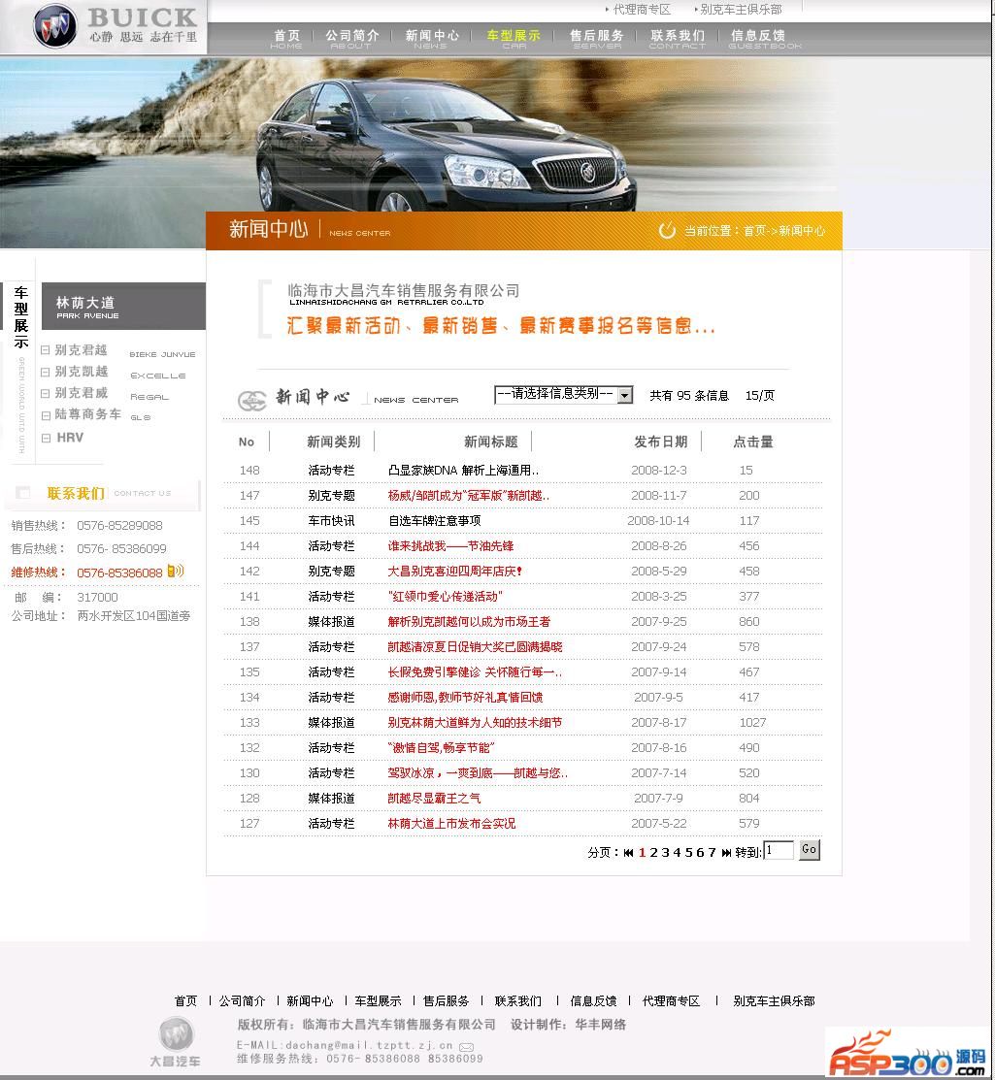
Task: Click the Go button in pagination
Action: coord(809,850)
